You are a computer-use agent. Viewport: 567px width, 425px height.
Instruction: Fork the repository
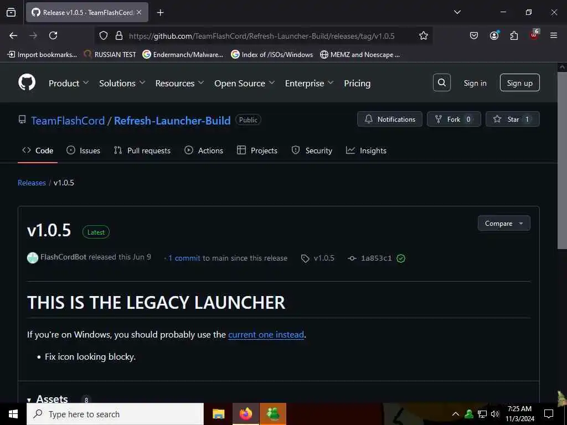(x=454, y=119)
